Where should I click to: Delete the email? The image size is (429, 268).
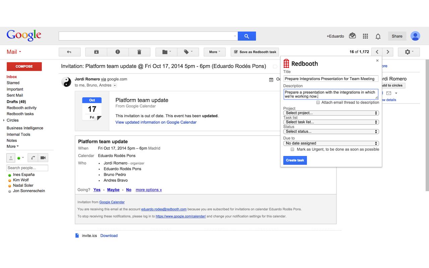point(139,52)
